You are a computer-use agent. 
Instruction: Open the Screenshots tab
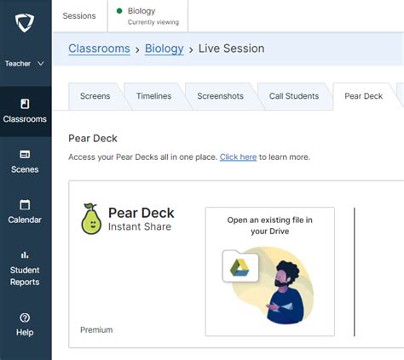220,96
